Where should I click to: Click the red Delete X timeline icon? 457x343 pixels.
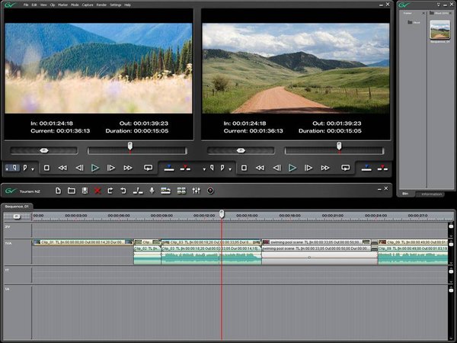click(x=97, y=190)
